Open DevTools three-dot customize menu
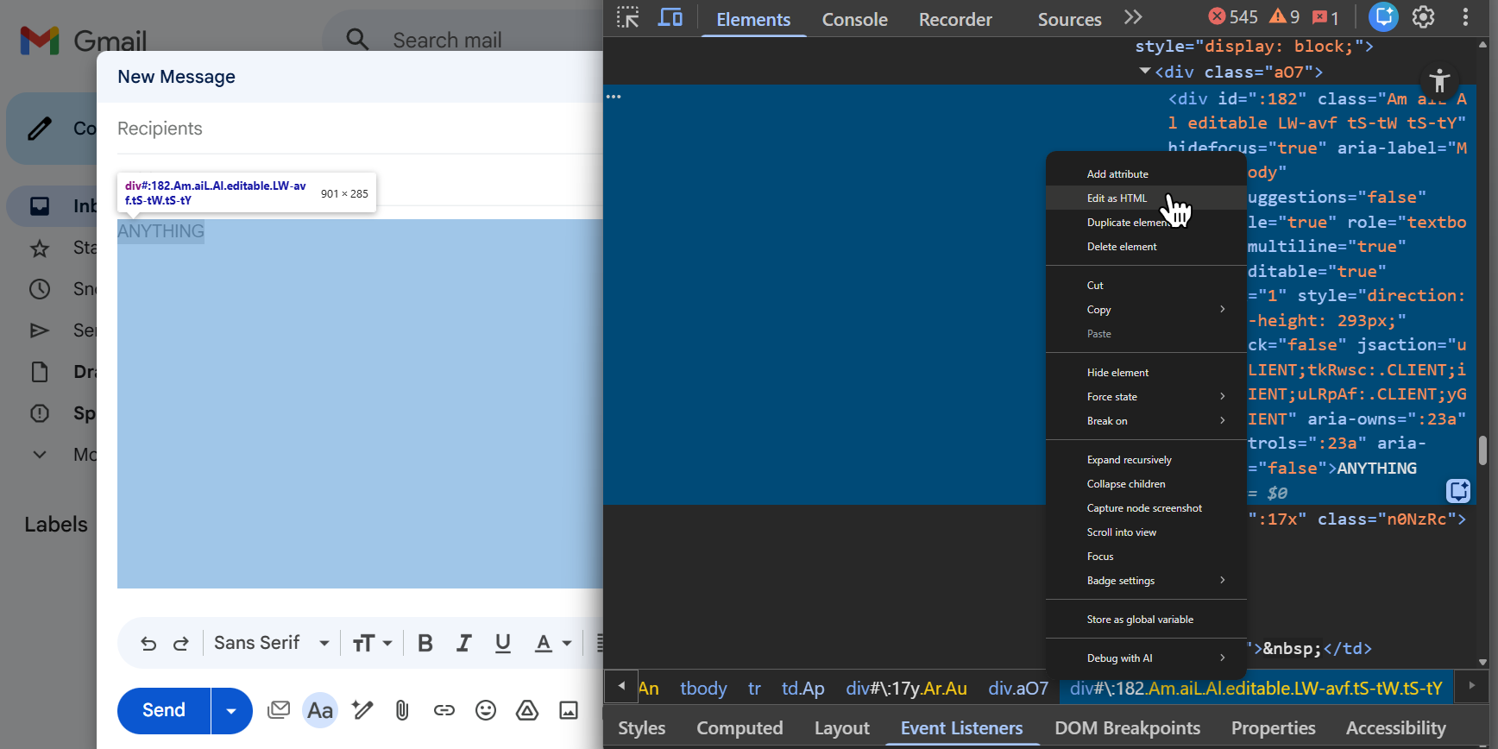The width and height of the screenshot is (1498, 749). [1465, 16]
